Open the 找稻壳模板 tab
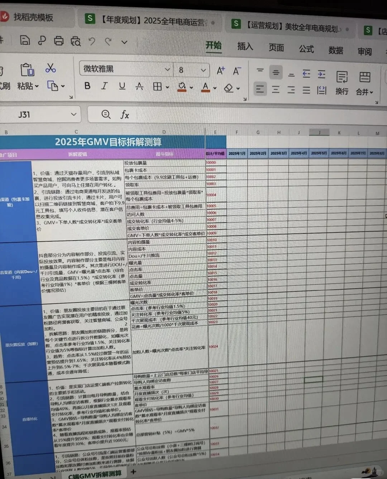The image size is (387, 479). pos(33,17)
